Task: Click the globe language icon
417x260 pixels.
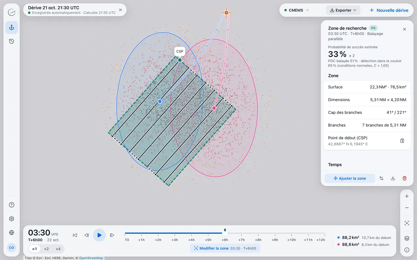Action: click(x=12, y=233)
